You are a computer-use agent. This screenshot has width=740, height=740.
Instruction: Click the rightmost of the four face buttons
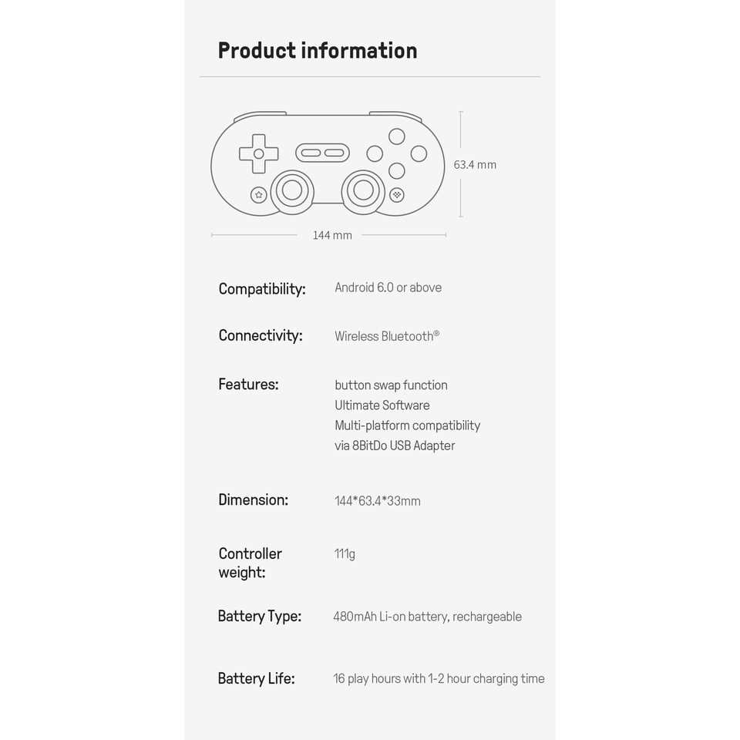[x=419, y=153]
